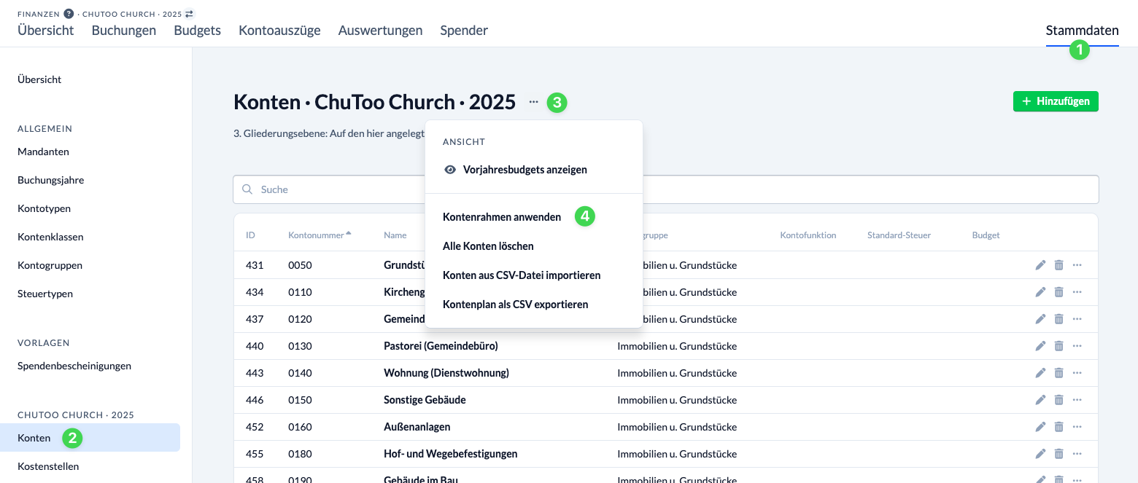1138x483 pixels.
Task: Delete account 0050 with the trash icon
Action: [1058, 265]
